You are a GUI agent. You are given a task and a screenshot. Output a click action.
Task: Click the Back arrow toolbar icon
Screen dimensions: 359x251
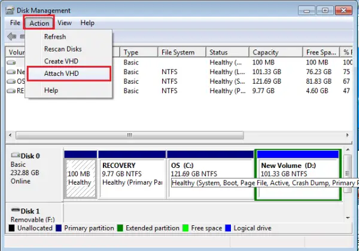(11, 36)
